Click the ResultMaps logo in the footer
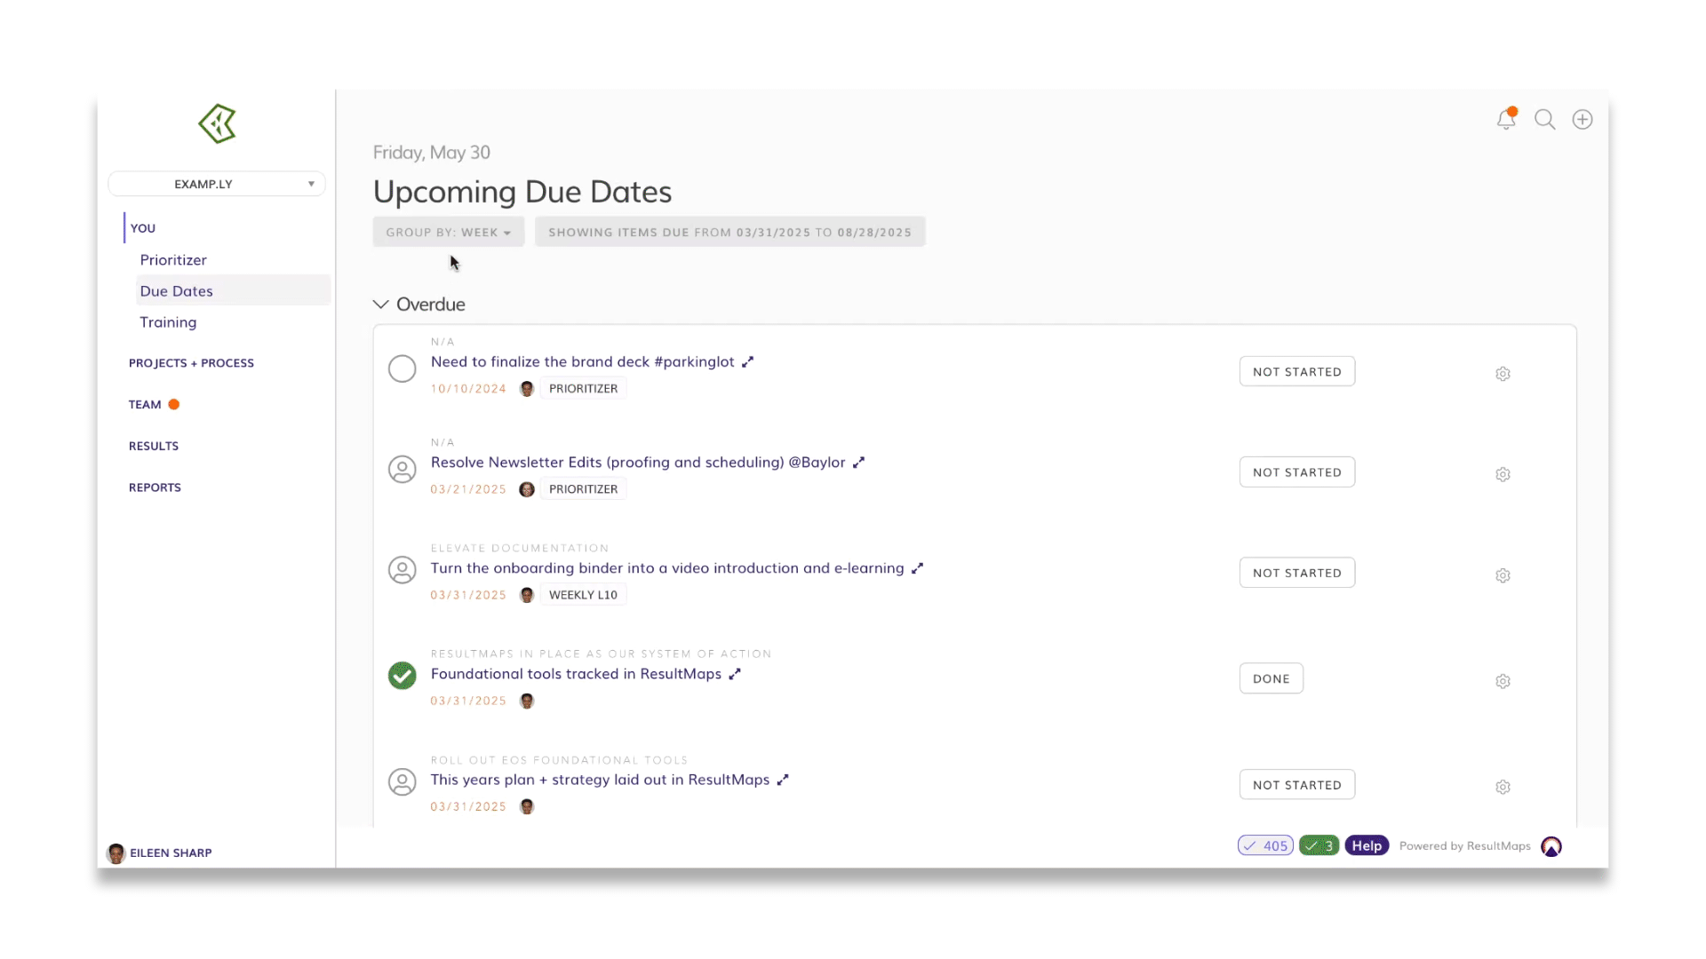Image resolution: width=1706 pixels, height=959 pixels. click(x=1551, y=846)
